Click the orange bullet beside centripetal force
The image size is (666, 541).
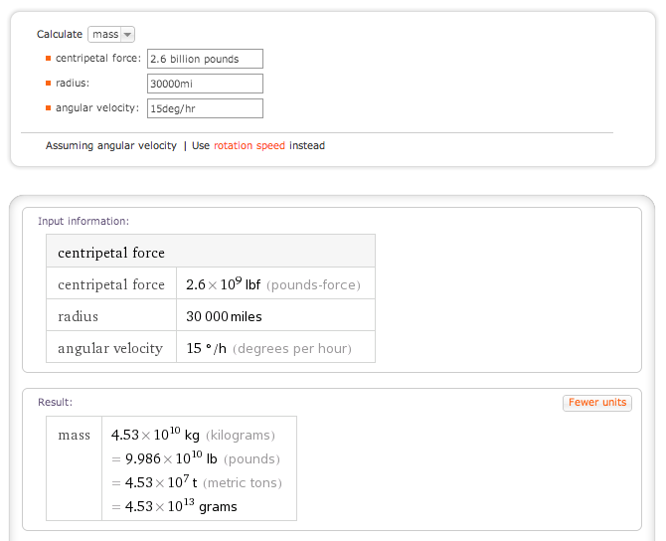(48, 59)
